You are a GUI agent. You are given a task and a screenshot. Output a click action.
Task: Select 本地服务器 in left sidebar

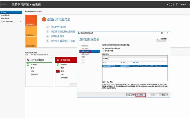coord(5,15)
